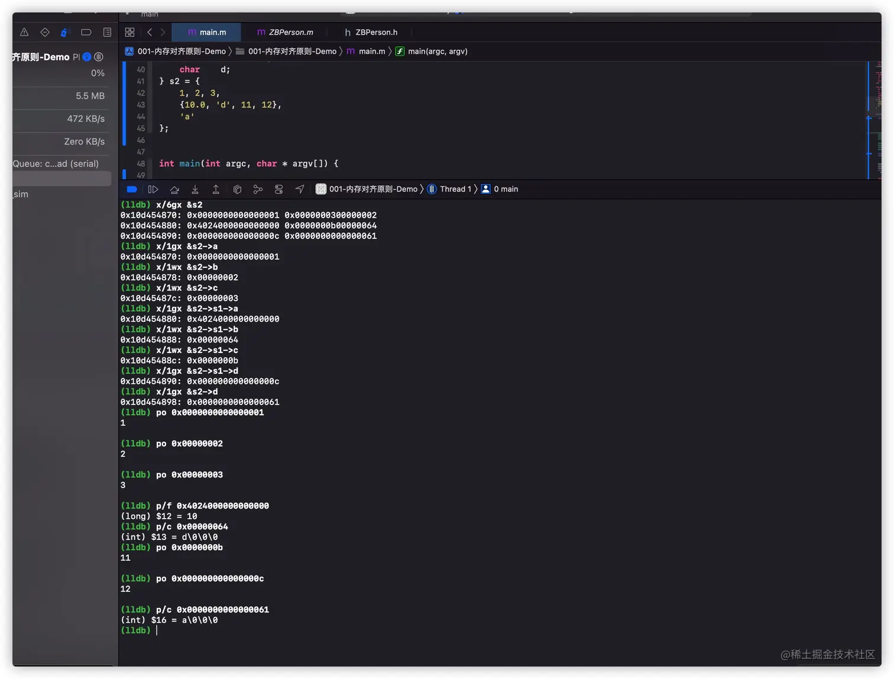
Task: Open Simulate Location arrow icon
Action: pos(300,189)
